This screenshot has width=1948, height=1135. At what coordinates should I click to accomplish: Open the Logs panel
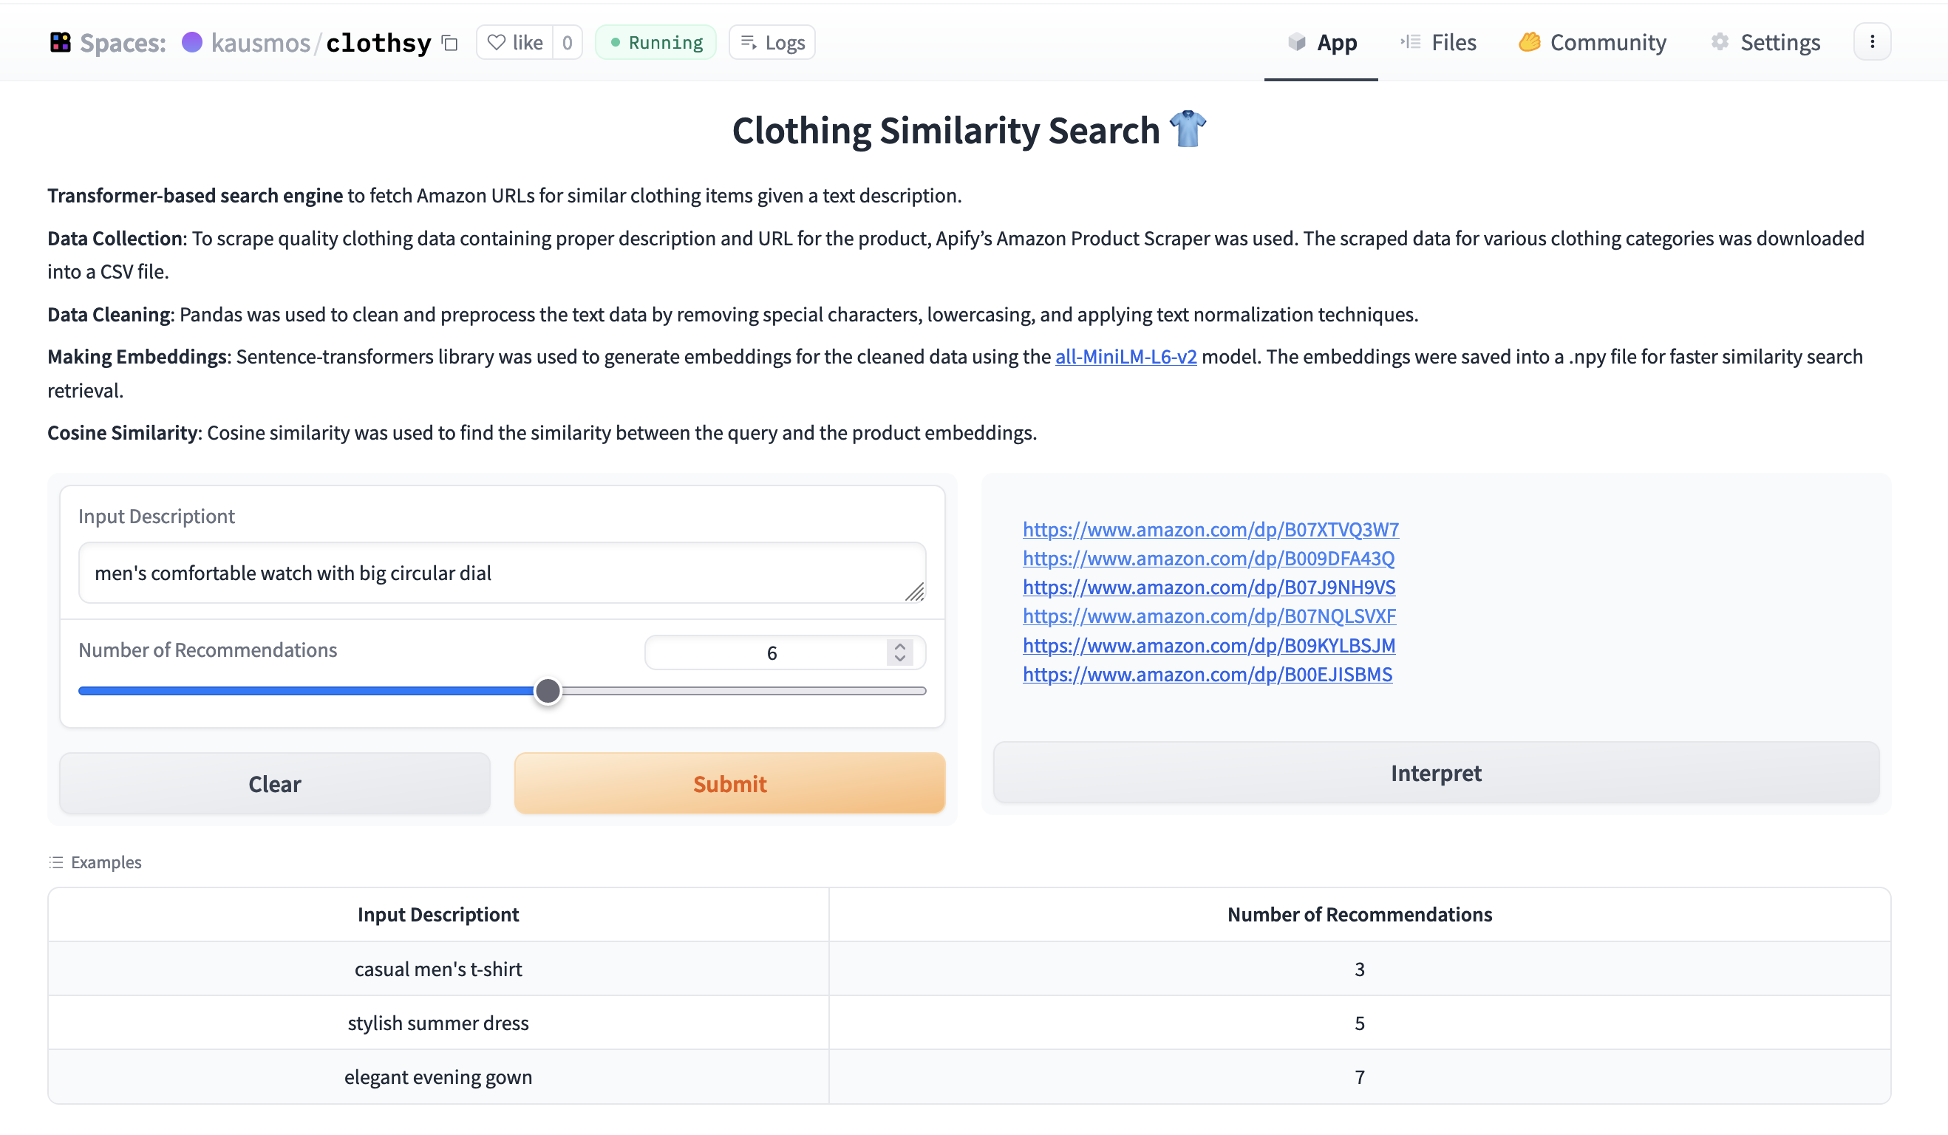tap(772, 43)
